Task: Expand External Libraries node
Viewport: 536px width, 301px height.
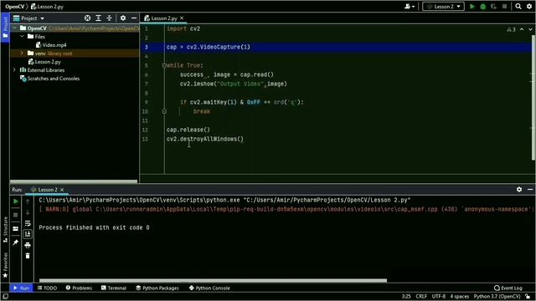Action: point(15,70)
